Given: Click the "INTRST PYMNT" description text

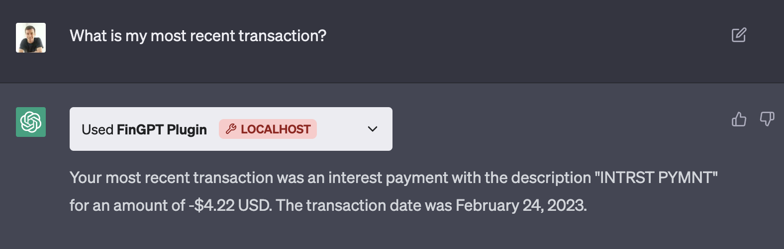Looking at the screenshot, I should tap(657, 178).
